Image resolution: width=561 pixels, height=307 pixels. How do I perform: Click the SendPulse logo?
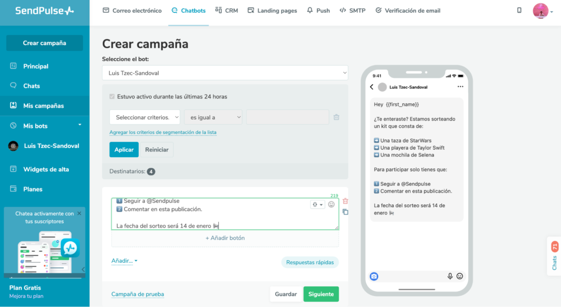44,10
